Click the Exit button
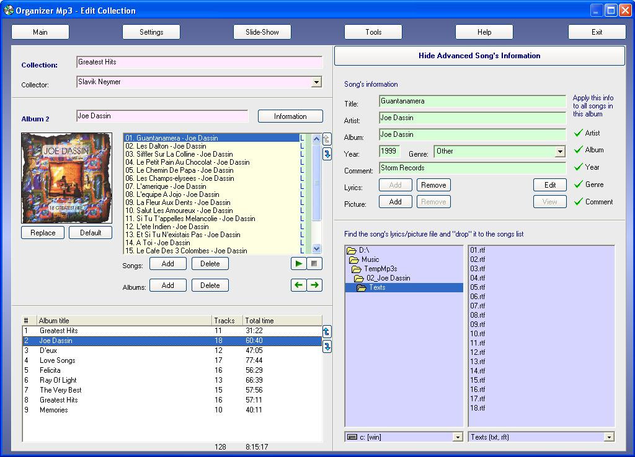Viewport: 635px width, 457px height. (x=597, y=32)
